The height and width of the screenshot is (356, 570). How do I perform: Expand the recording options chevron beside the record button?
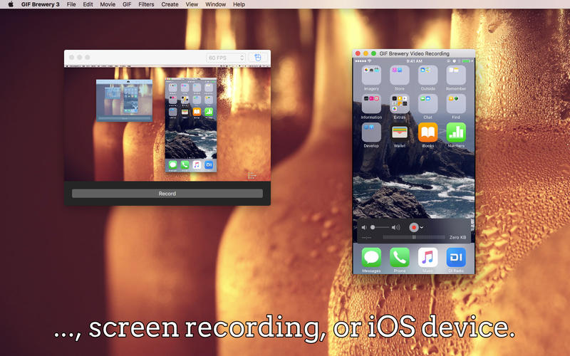422,227
